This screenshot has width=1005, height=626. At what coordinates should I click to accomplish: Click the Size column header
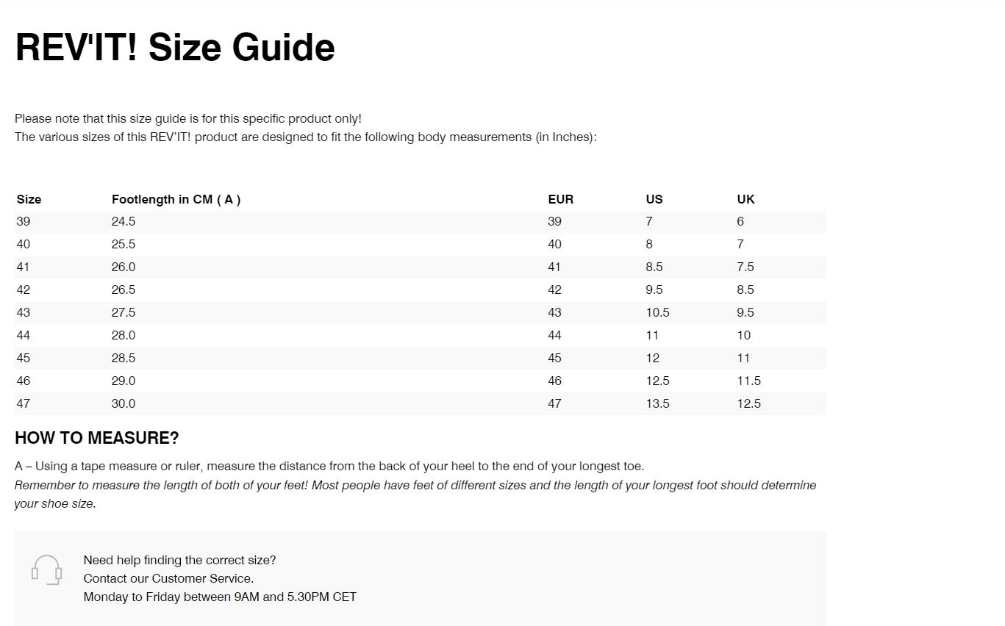tap(29, 199)
